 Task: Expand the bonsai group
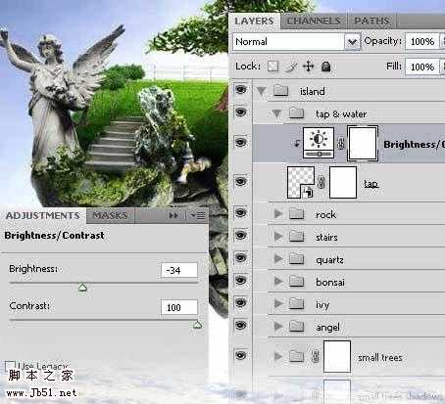(x=278, y=281)
